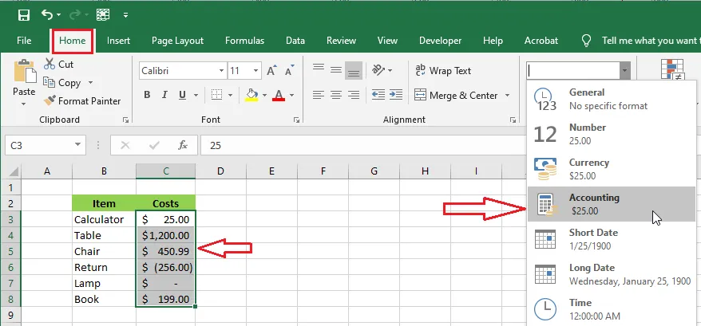This screenshot has width=701, height=326.
Task: Open the Merge & Center dropdown arrow
Action: coord(508,95)
